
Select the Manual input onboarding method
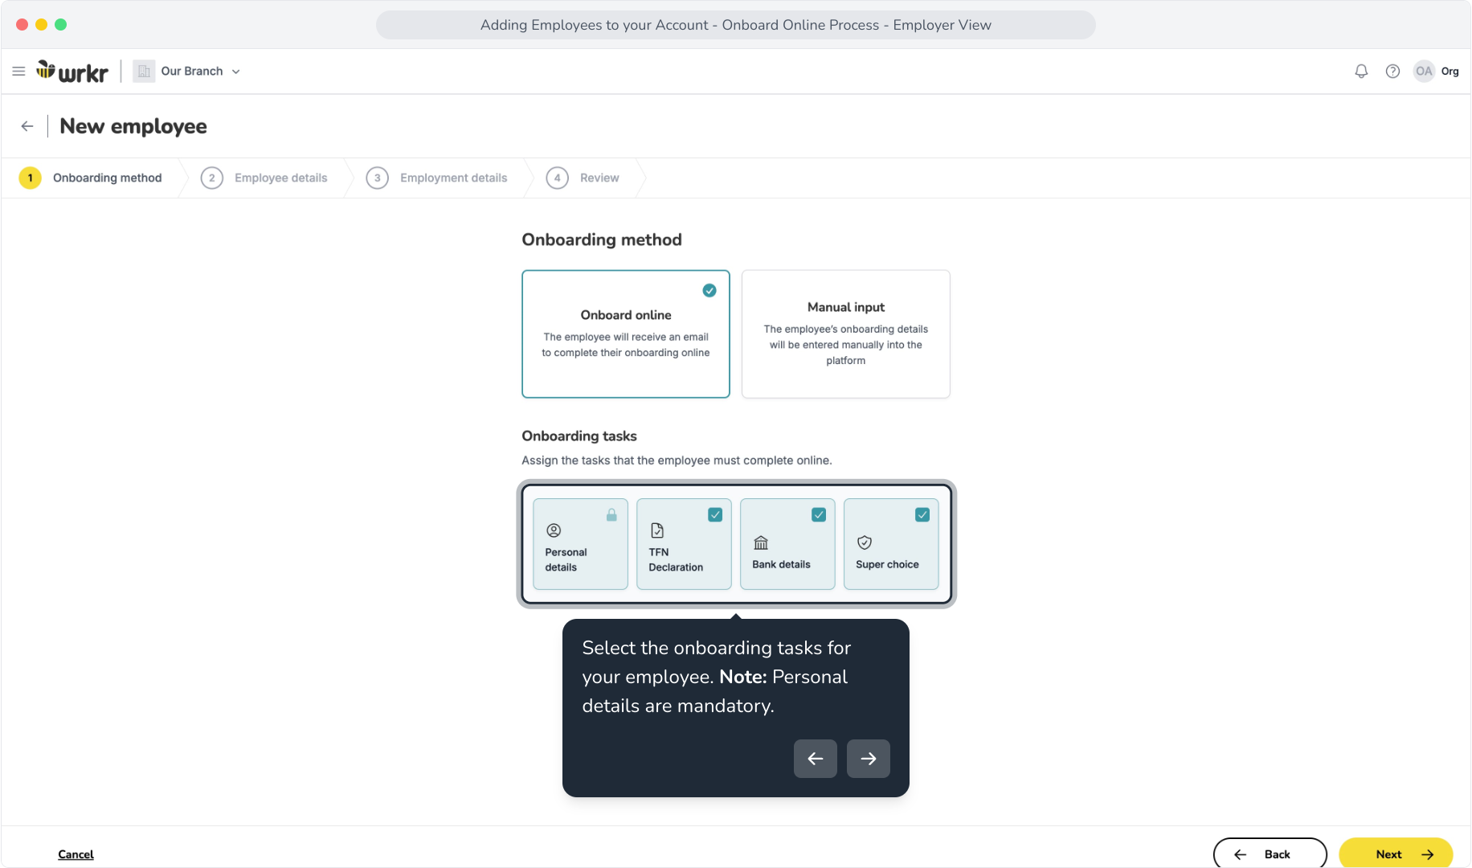pos(846,334)
